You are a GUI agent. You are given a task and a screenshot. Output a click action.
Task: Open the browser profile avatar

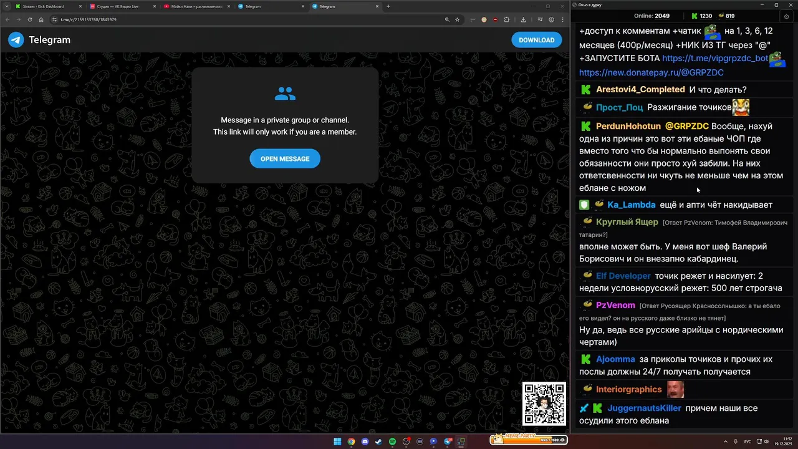[551, 19]
